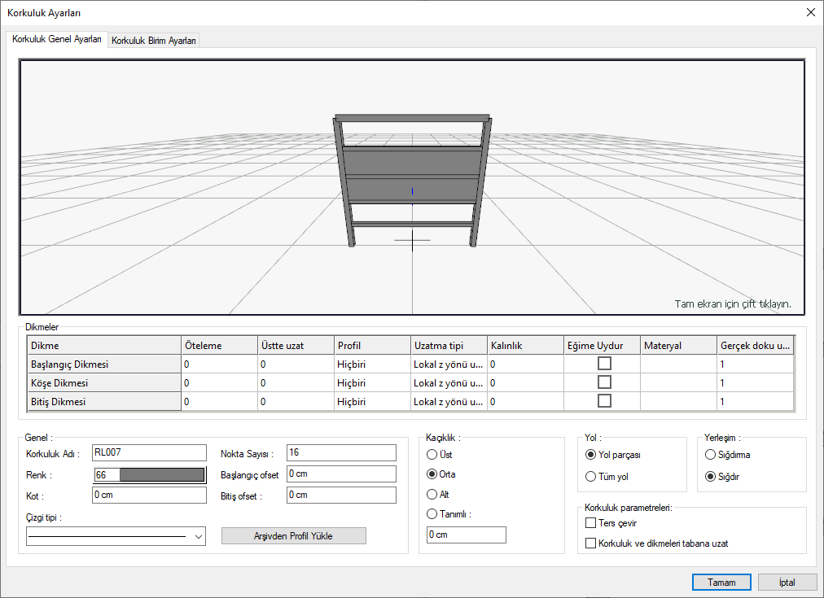Close the Korkuluk Ayarları dialog
824x598 pixels.
pyautogui.click(x=809, y=12)
